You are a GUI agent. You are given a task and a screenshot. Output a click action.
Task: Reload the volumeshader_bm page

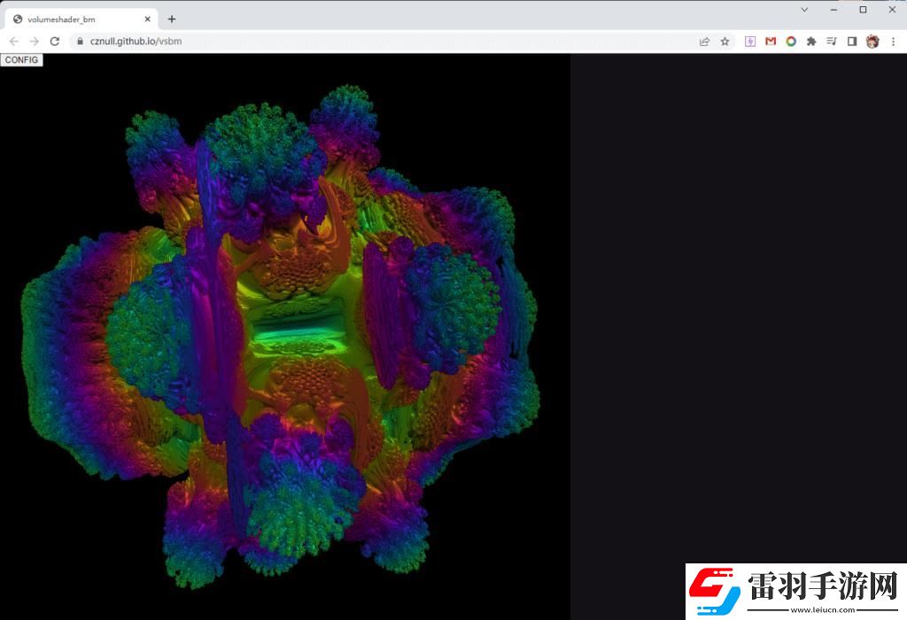(55, 41)
